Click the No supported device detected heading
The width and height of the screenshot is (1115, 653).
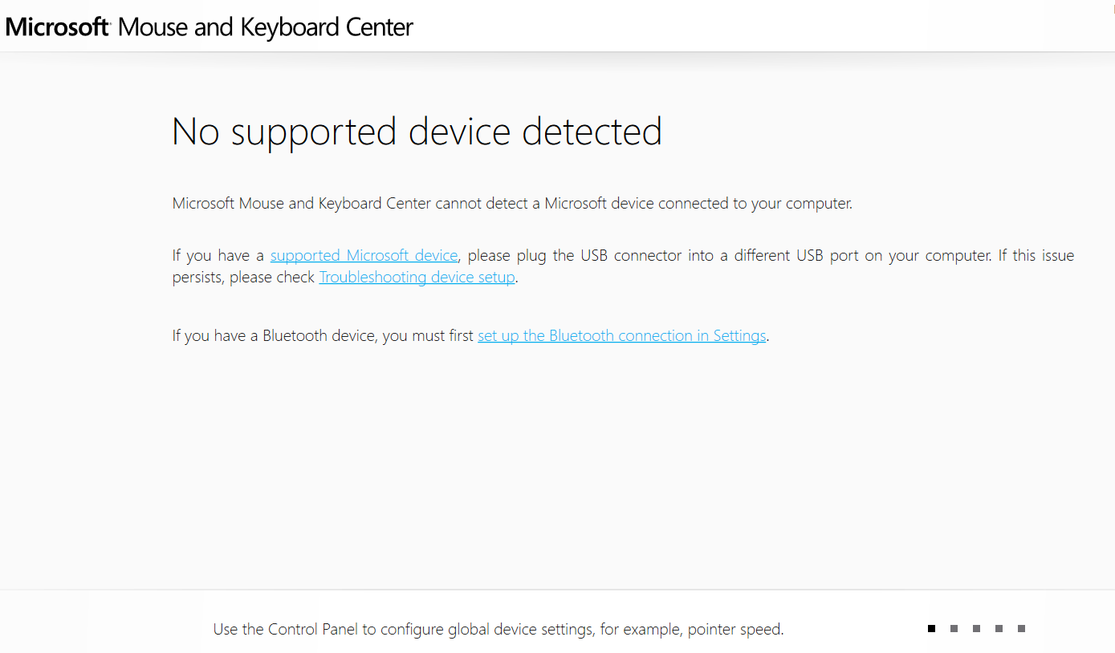click(x=417, y=132)
